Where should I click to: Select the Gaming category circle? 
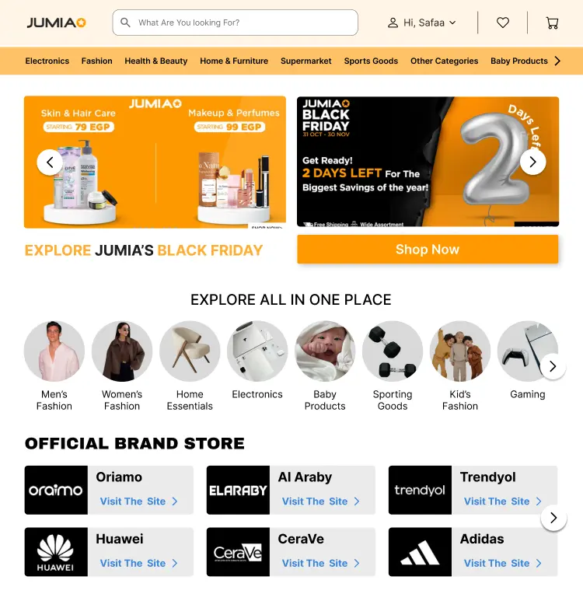527,351
